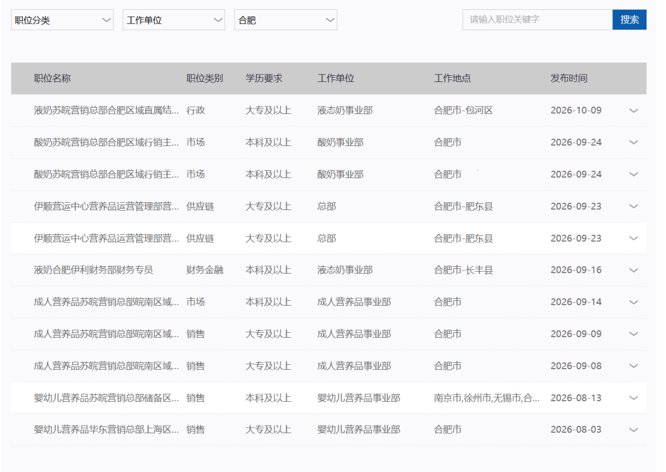Select the 财务金融 category cell
666x472 pixels.
tap(205, 270)
